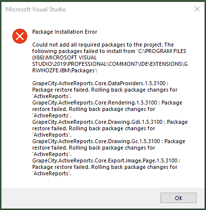Click the Core.Export.Image.Page.1.5.3100 package name
Viewport: 206px width, 210px height.
coord(106,160)
